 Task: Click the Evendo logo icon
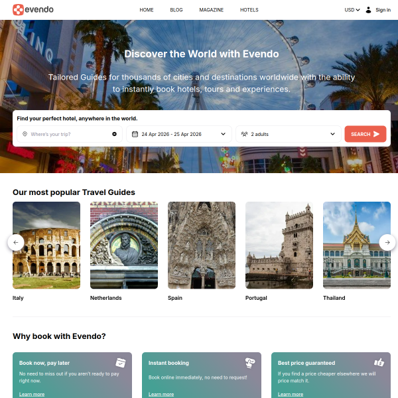18,10
